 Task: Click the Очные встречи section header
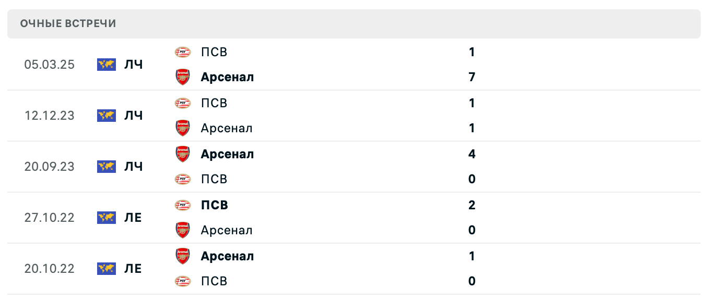[68, 23]
